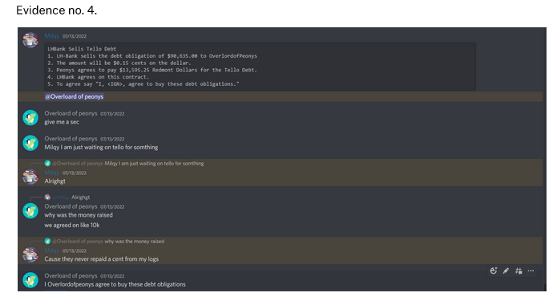558x305 pixels.
Task: Click Milqy's avatar next to 'Cause they never repaid'
Action: tap(30, 254)
